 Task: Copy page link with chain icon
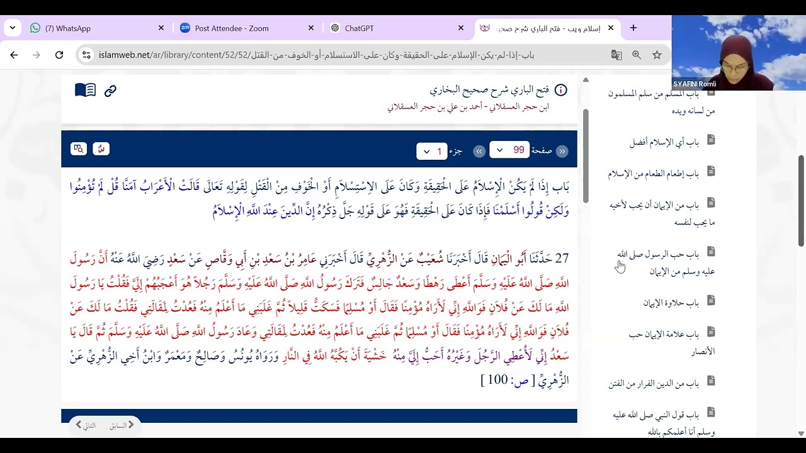(110, 91)
